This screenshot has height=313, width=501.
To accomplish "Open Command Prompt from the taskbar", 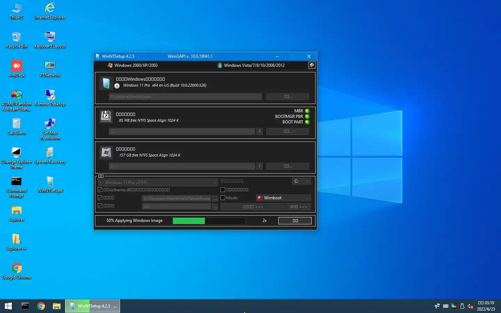I will (x=25, y=306).
